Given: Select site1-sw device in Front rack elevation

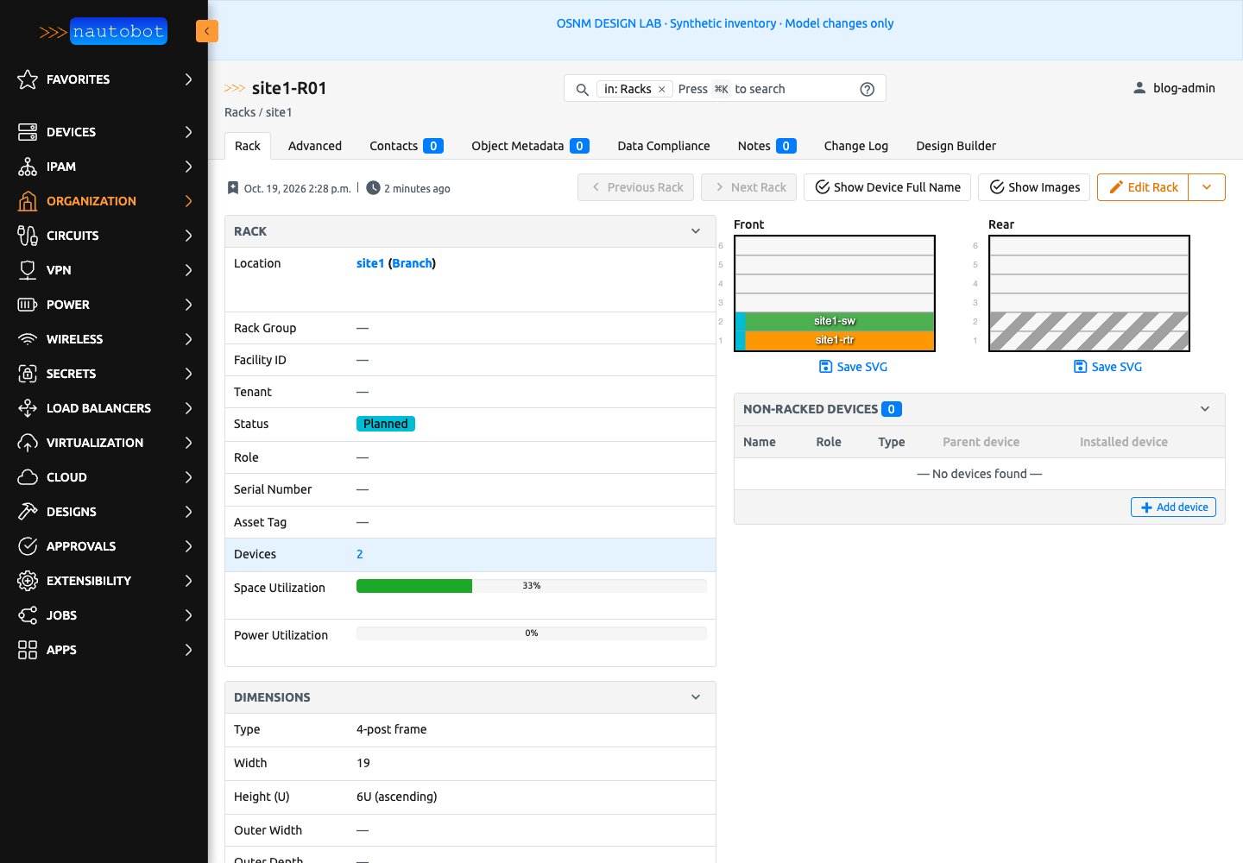Looking at the screenshot, I should pos(835,321).
